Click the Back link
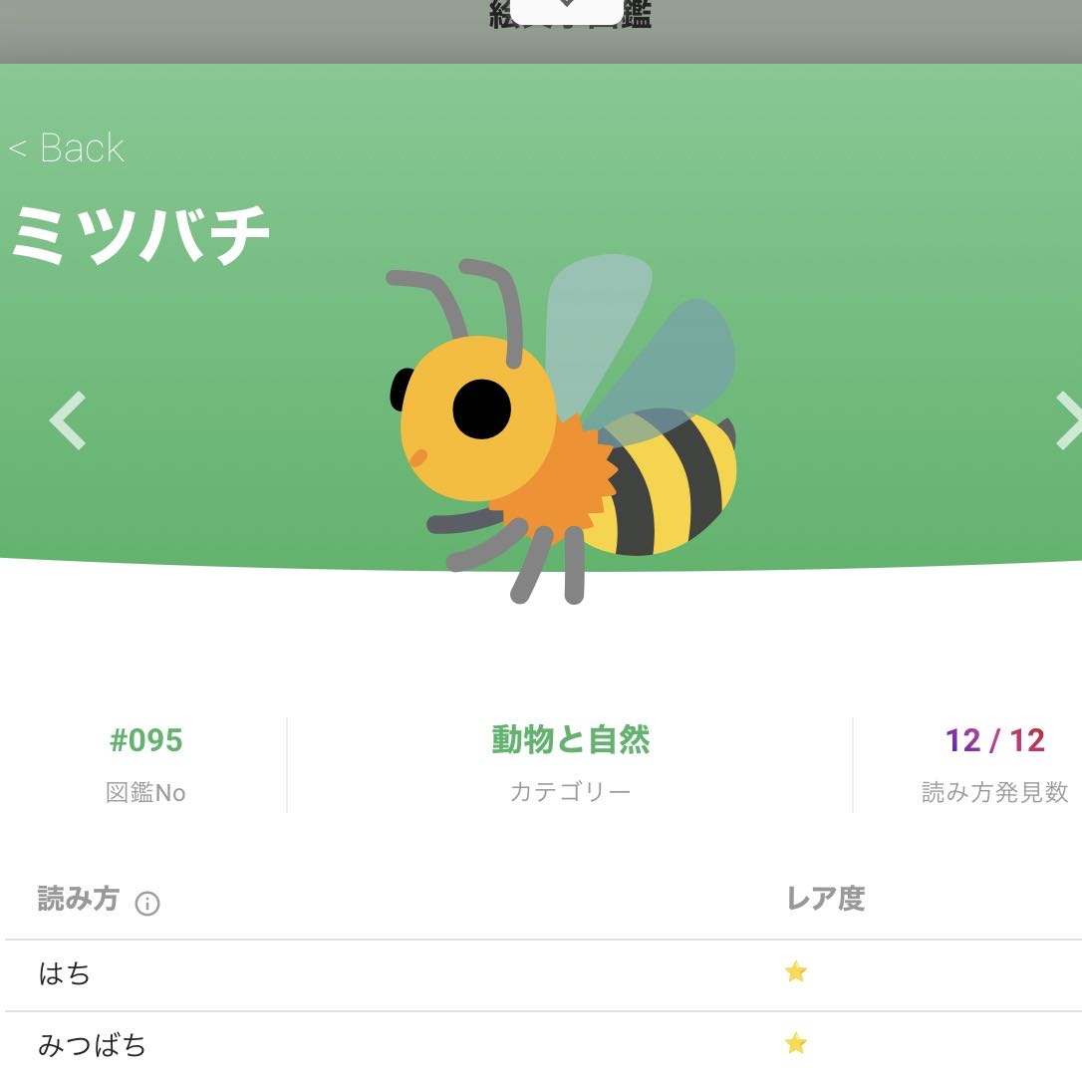This screenshot has height=1082, width=1082. 67,148
